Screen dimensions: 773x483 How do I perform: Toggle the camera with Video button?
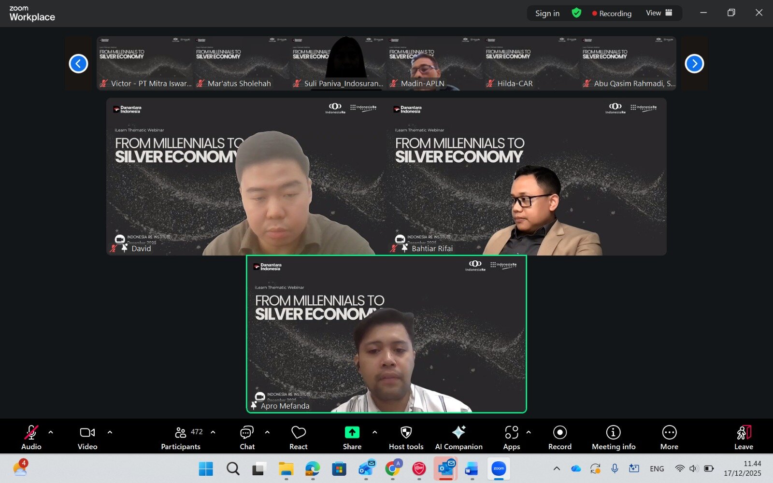coord(87,437)
